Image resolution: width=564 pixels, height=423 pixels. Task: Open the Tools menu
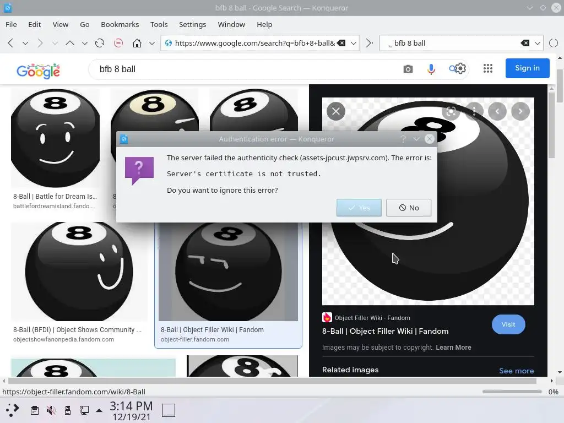point(159,24)
